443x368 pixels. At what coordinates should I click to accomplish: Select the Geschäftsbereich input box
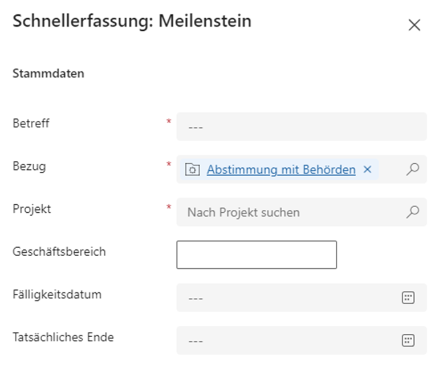[x=257, y=254]
